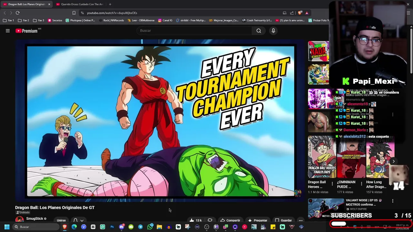
Task: Open Canal IG bookmark
Action: (x=165, y=20)
